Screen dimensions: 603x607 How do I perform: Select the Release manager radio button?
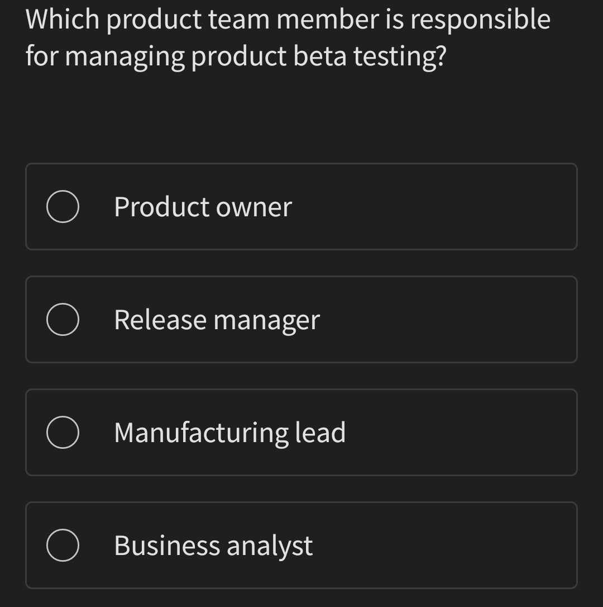pyautogui.click(x=63, y=320)
